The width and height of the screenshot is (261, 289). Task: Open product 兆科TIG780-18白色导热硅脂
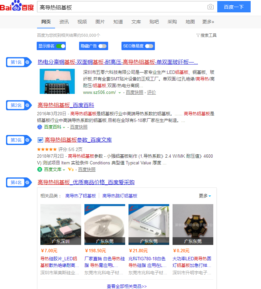point(148,262)
